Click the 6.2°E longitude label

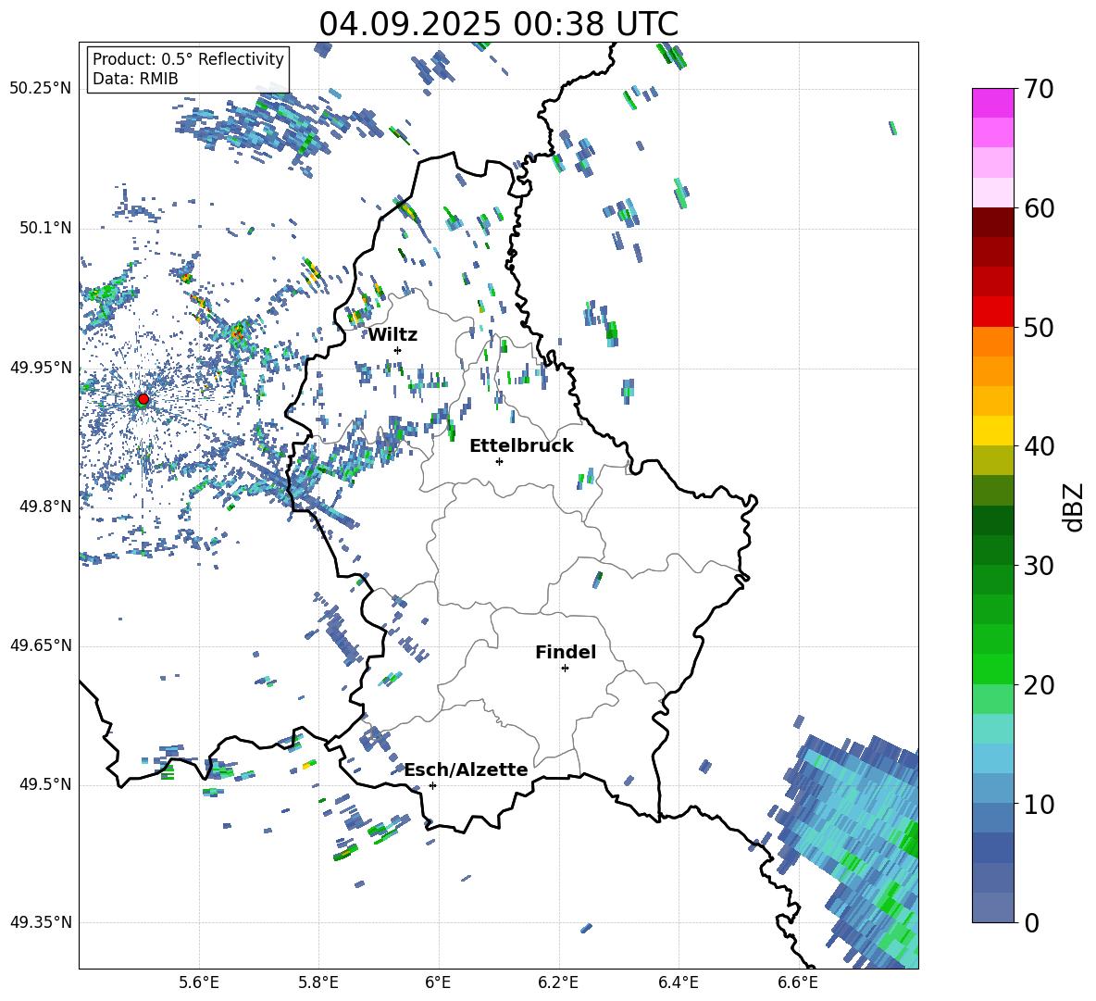click(558, 982)
